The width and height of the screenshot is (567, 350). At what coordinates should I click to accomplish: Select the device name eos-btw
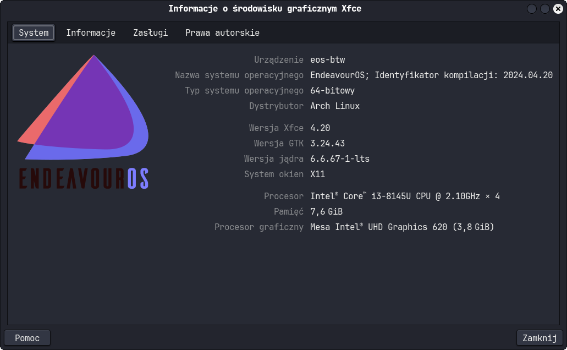click(x=328, y=60)
